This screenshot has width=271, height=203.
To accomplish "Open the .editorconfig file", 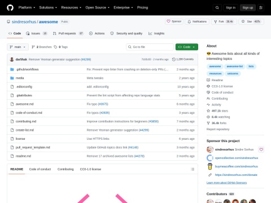I will tap(24, 87).
